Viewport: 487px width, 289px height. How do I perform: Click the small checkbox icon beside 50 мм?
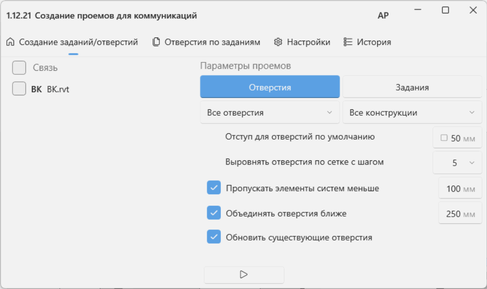tap(444, 137)
